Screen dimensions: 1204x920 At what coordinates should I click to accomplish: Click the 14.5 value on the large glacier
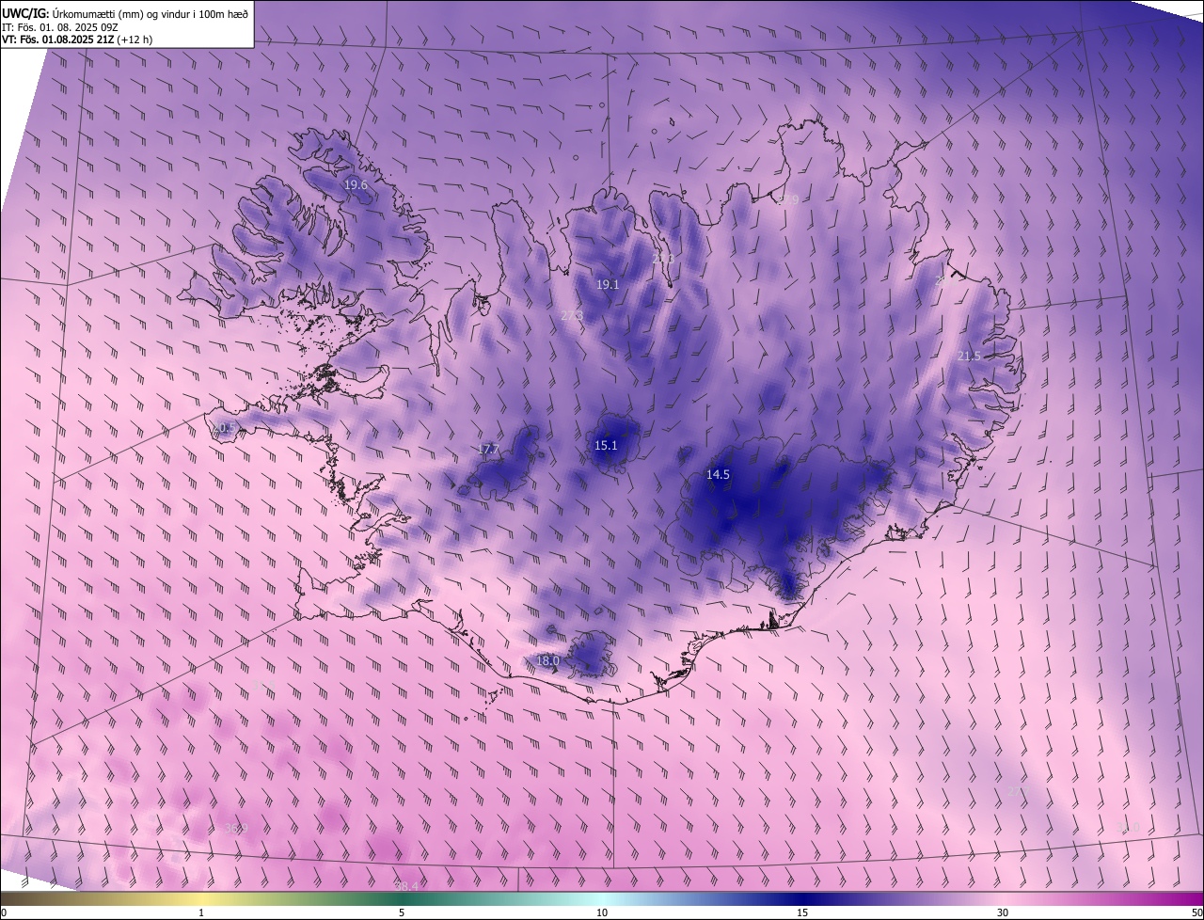(x=718, y=475)
